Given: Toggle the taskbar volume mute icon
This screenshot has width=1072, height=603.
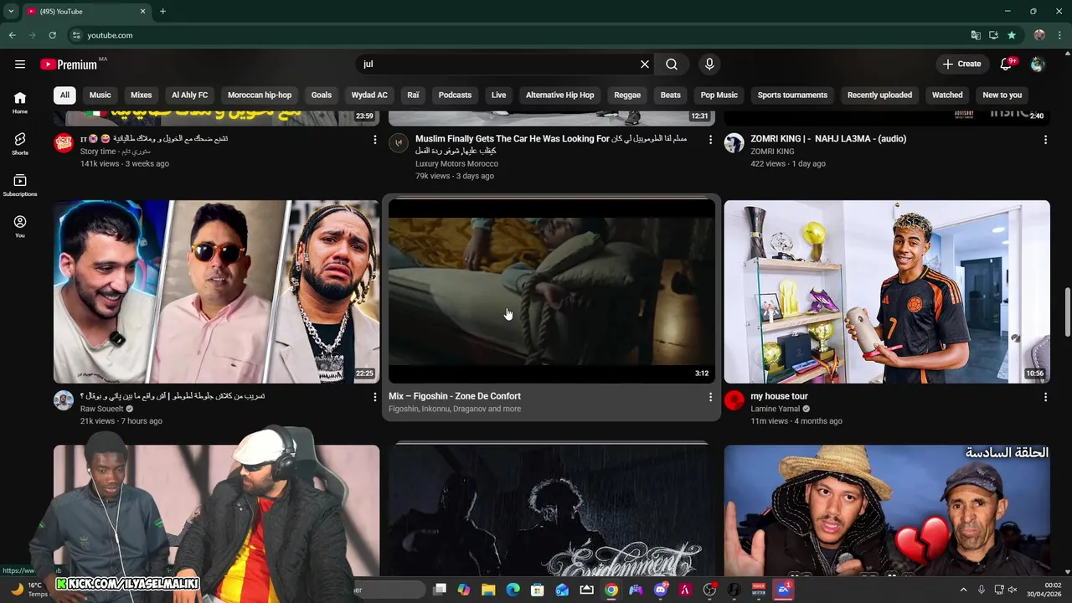Looking at the screenshot, I should click(x=1013, y=590).
